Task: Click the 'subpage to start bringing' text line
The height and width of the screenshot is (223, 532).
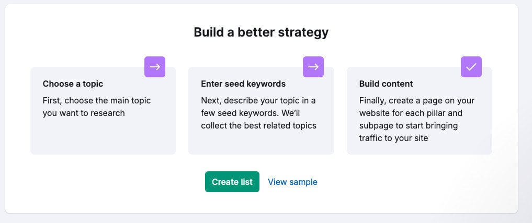Action: click(x=409, y=126)
